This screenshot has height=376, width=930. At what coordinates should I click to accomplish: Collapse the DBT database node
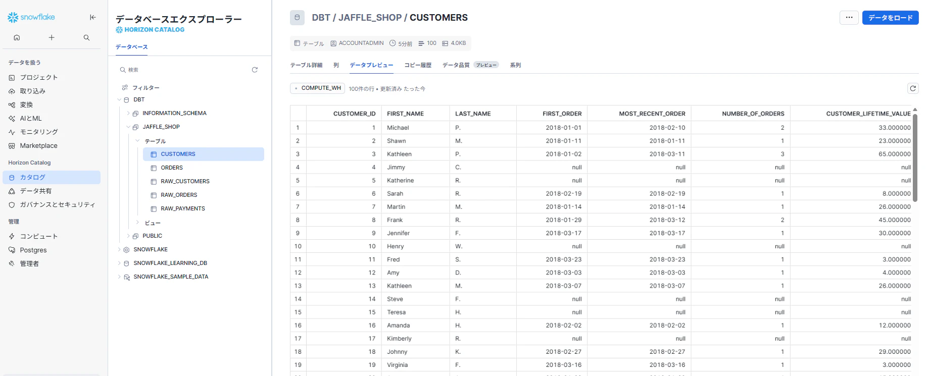(119, 99)
